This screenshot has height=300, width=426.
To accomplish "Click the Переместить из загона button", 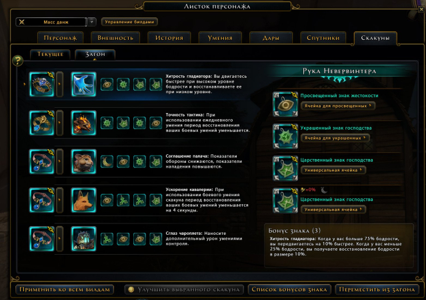I will [377, 289].
